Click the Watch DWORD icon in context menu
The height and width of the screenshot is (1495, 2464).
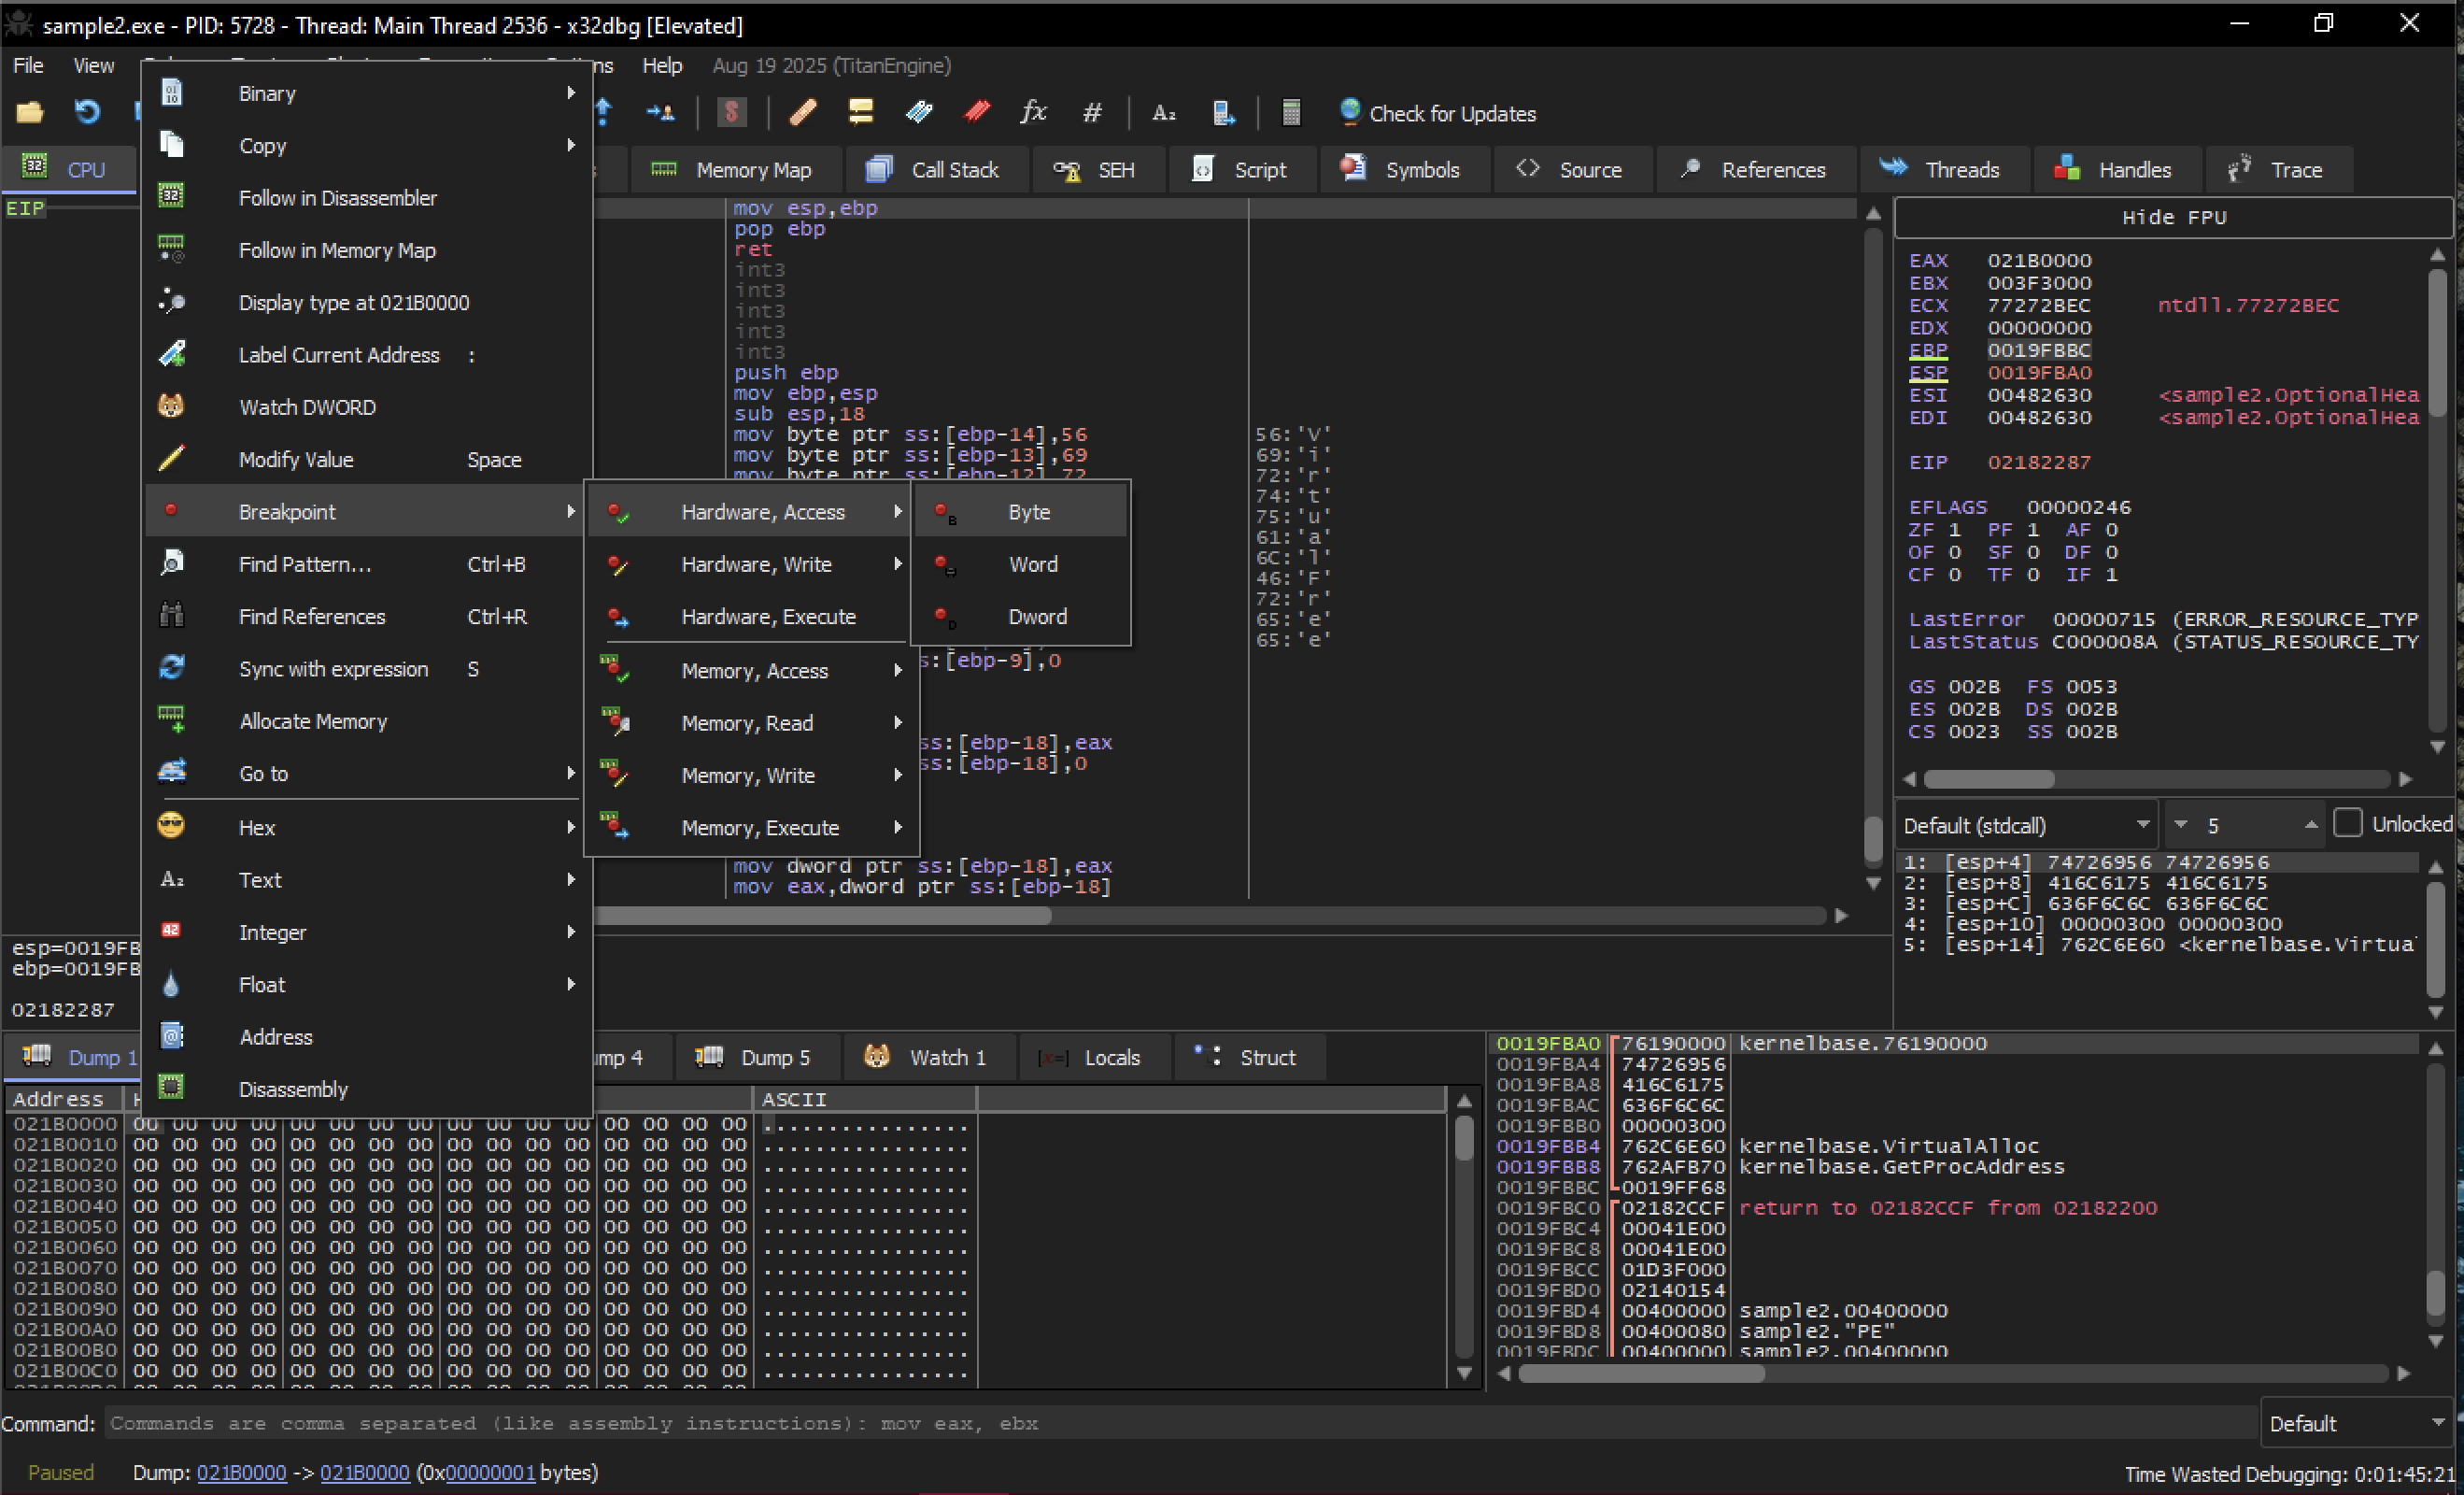pos(171,406)
